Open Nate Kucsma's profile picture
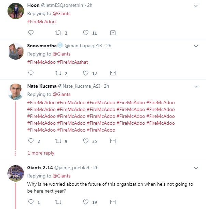This screenshot has height=209, width=206. (15, 91)
